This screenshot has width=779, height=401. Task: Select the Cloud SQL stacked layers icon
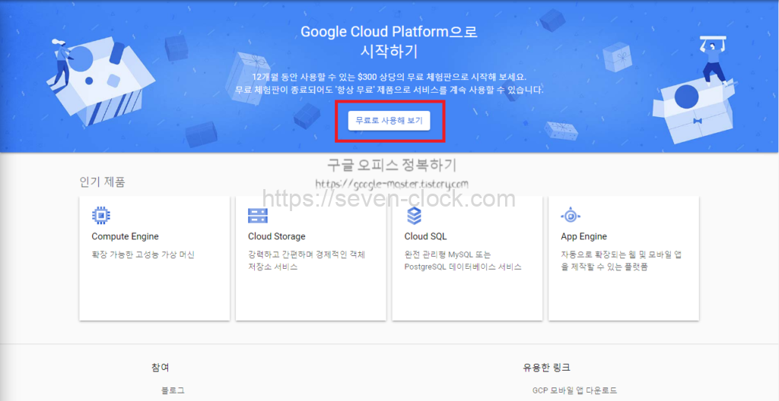[414, 215]
